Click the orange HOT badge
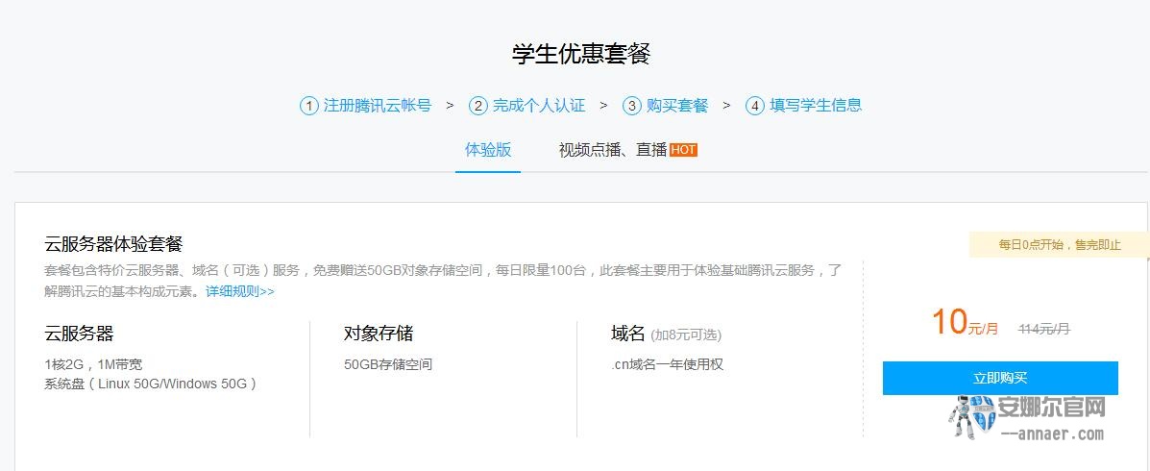 [x=683, y=150]
